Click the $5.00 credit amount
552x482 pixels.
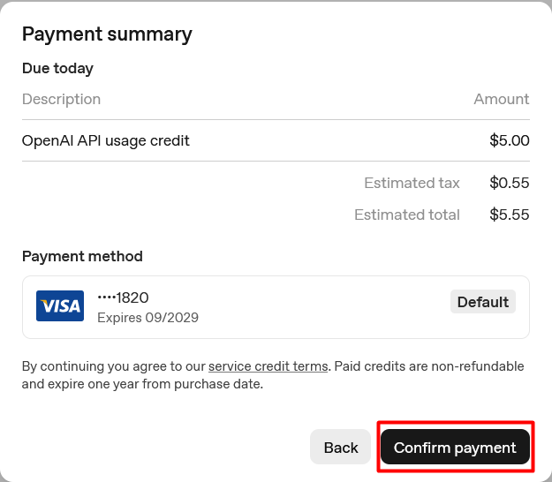point(509,140)
